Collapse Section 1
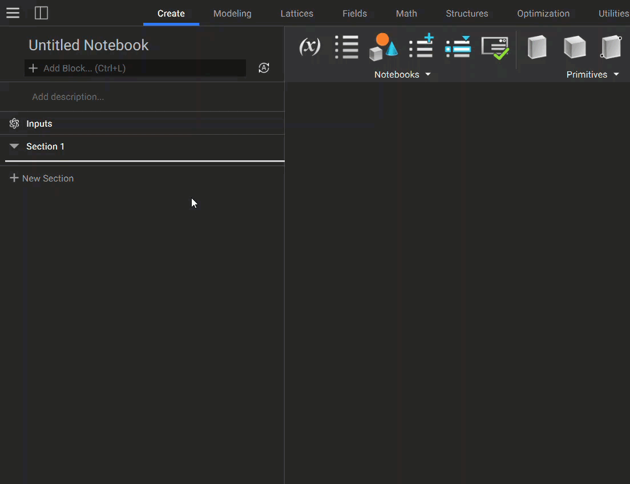Viewport: 630px width, 484px height. pos(13,146)
